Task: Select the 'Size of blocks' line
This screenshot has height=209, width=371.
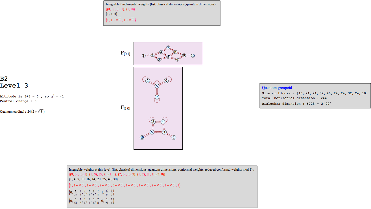Action: click(315, 93)
